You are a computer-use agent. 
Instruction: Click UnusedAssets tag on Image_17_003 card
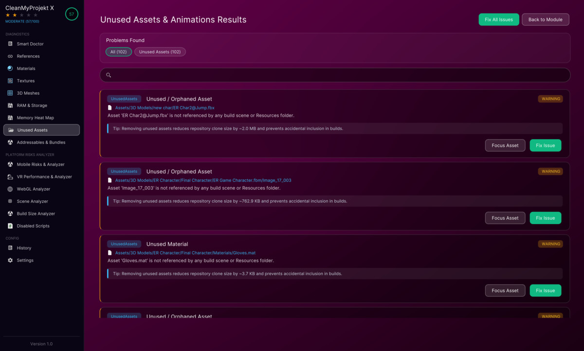(124, 172)
